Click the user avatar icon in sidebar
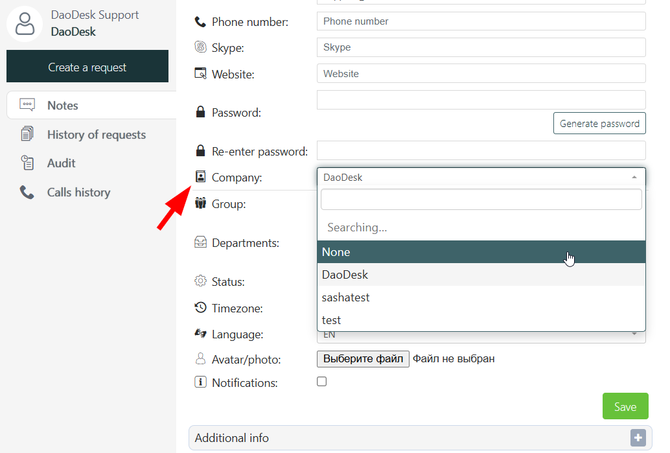This screenshot has width=670, height=453. click(25, 24)
